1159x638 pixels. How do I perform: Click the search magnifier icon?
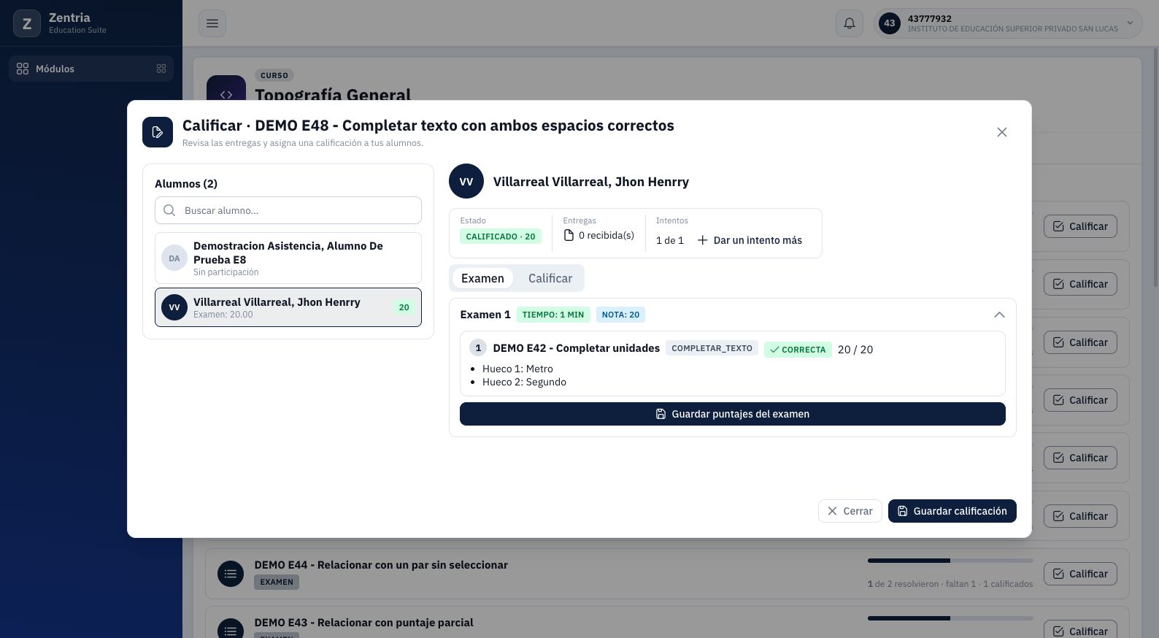(x=169, y=210)
